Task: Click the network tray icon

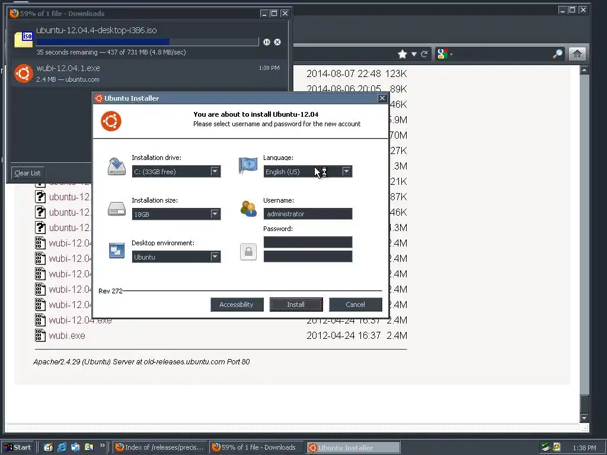Action: (x=546, y=448)
